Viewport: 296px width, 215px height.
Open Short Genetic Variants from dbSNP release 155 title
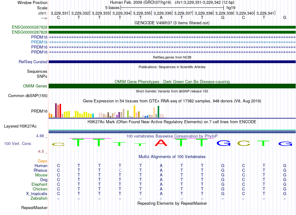[172, 91]
